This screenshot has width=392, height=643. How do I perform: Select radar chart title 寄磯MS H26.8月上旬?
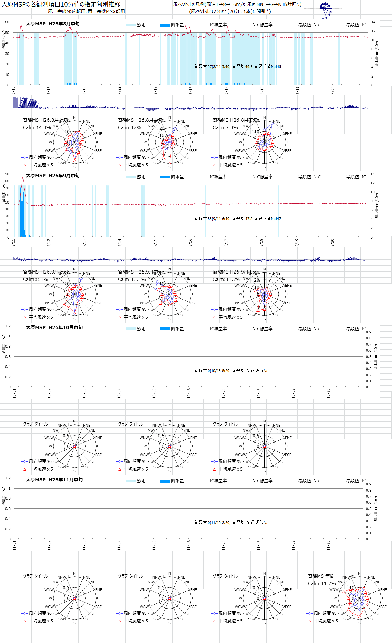(x=45, y=120)
